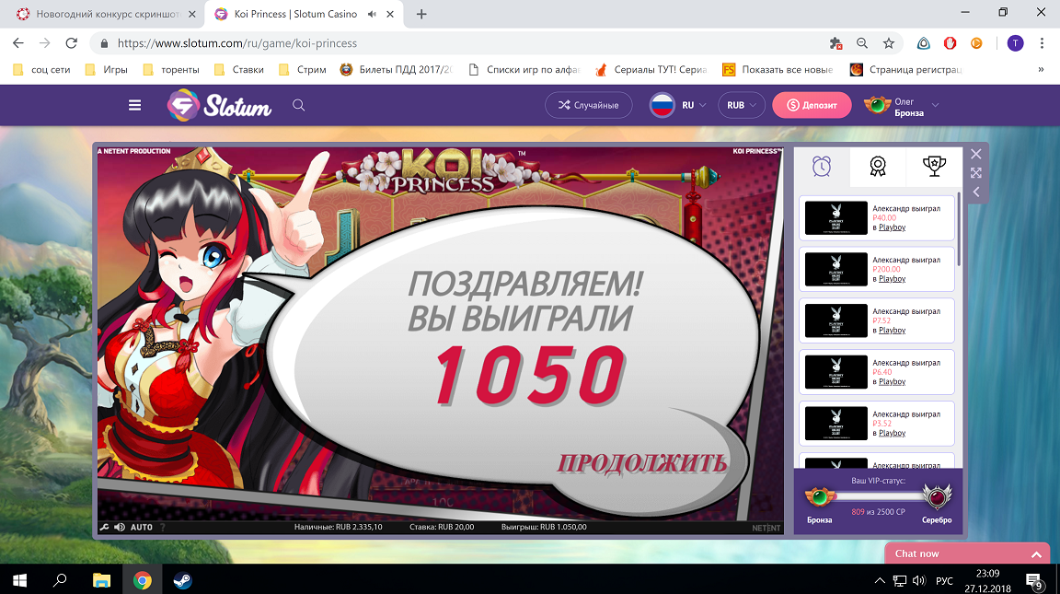
Task: Open Chrome three-dot menu
Action: (1041, 43)
